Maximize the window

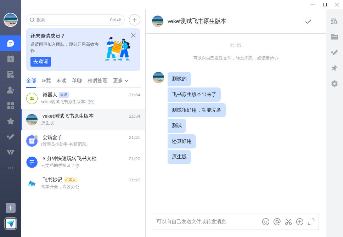click(x=325, y=5)
